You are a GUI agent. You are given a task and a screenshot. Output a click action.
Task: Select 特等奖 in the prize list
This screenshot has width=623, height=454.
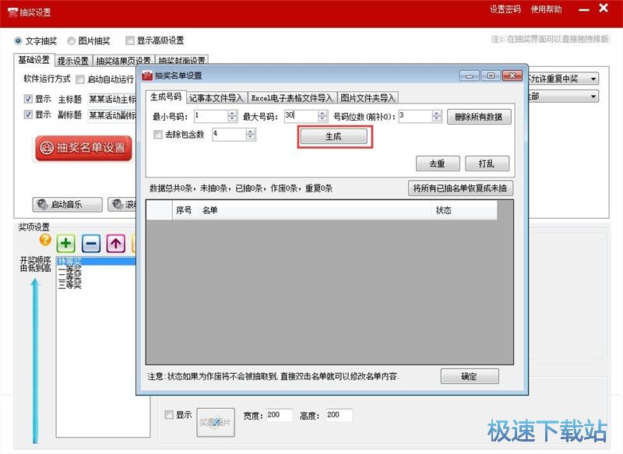pos(96,262)
